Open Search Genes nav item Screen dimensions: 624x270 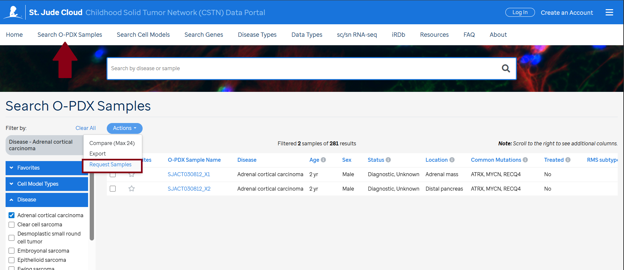pos(204,34)
